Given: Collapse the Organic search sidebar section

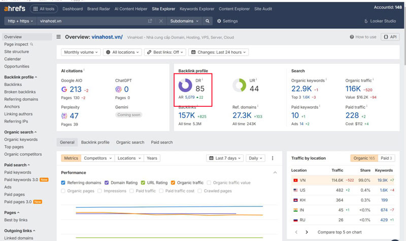Looking at the screenshot, I should tap(36, 132).
